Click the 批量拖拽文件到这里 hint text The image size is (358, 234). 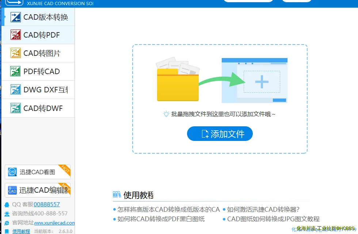click(x=223, y=114)
